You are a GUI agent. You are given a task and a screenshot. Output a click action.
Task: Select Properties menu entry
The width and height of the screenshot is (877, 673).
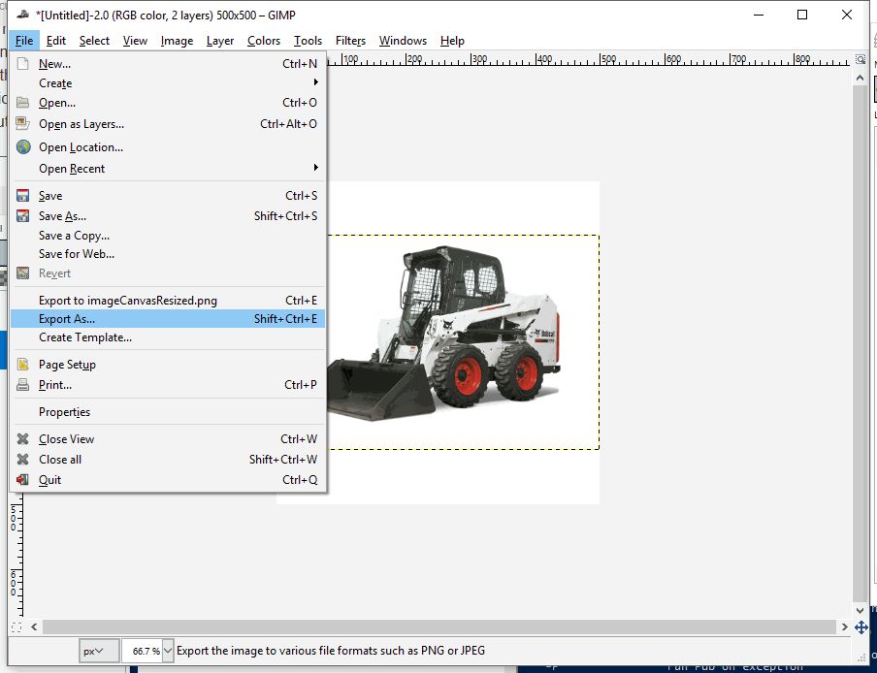(167, 412)
